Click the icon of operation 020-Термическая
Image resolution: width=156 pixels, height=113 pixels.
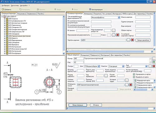coord(7,25)
